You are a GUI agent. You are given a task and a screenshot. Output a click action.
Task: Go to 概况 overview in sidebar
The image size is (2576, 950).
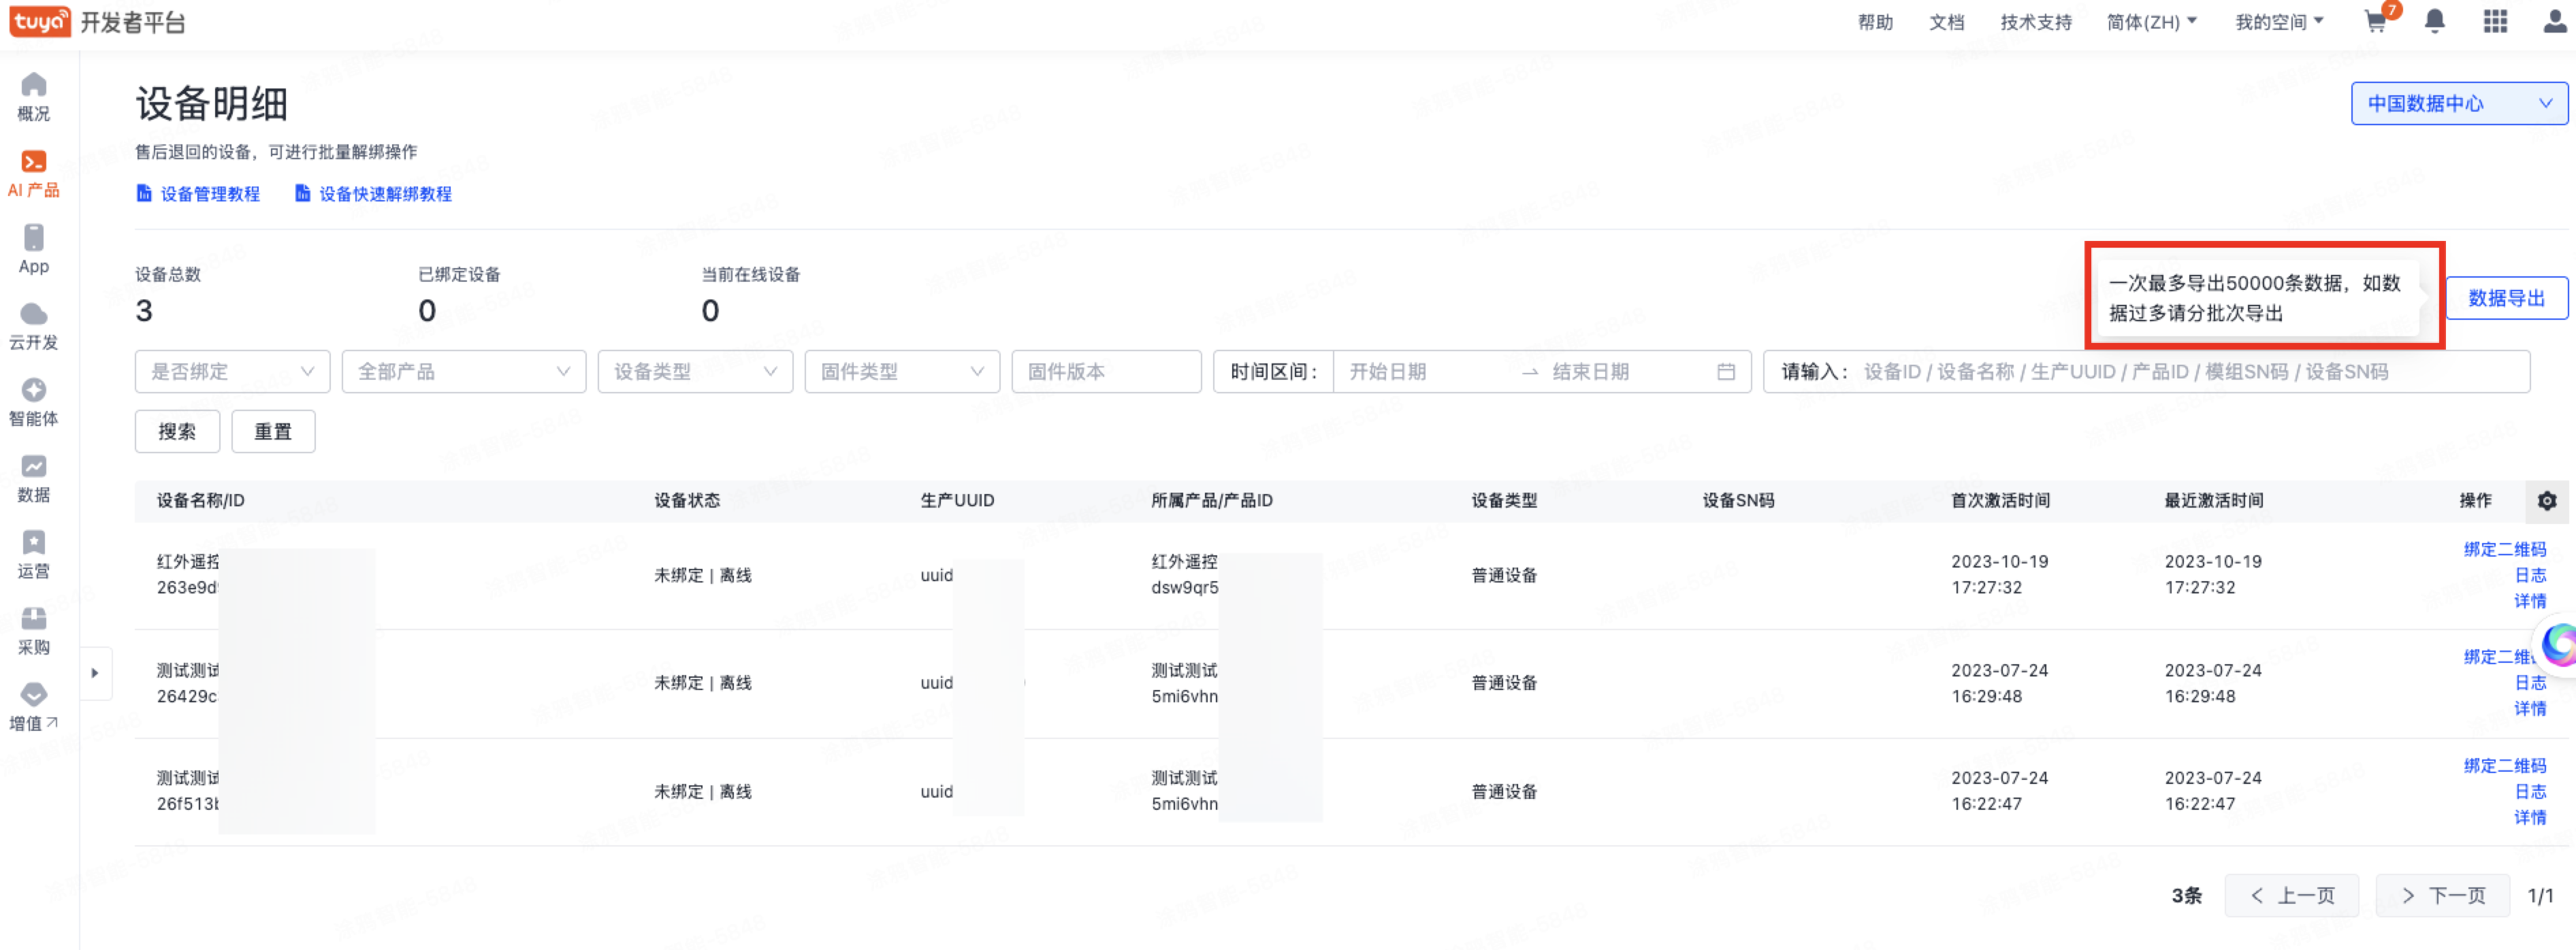coord(33,97)
